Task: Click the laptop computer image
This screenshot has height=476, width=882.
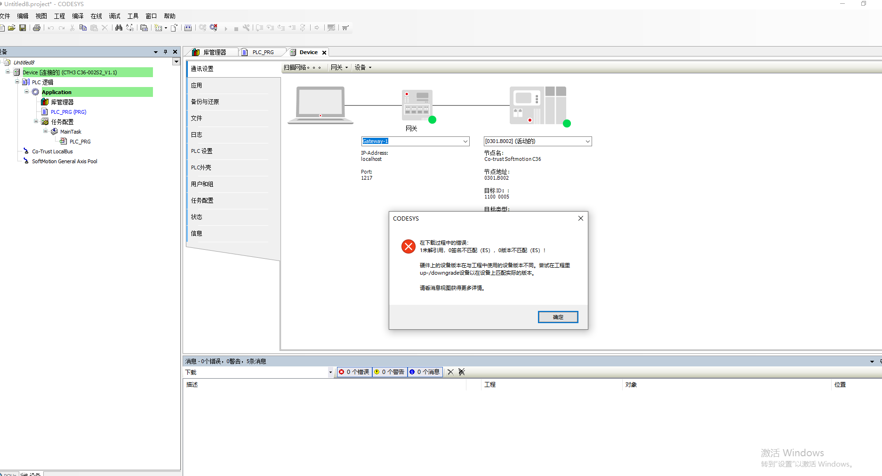Action: 321,105
